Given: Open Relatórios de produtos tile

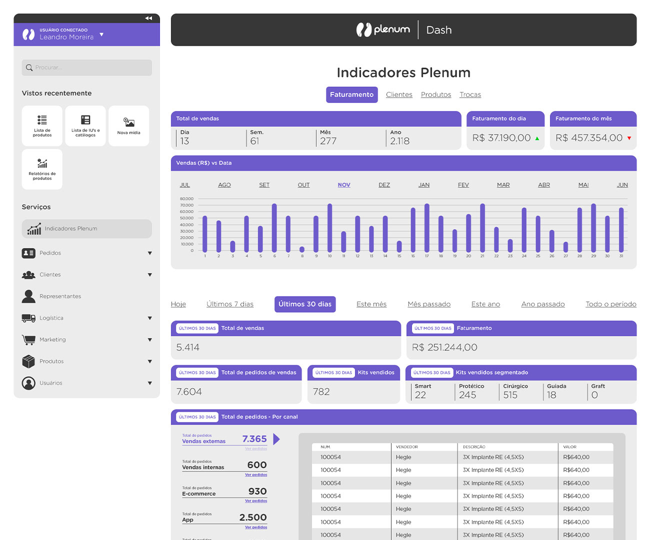Looking at the screenshot, I should point(42,169).
